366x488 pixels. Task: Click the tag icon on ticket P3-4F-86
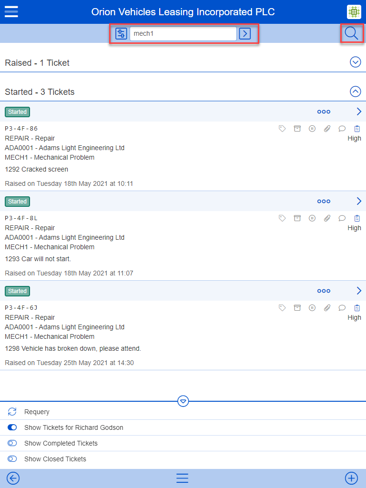(x=282, y=129)
